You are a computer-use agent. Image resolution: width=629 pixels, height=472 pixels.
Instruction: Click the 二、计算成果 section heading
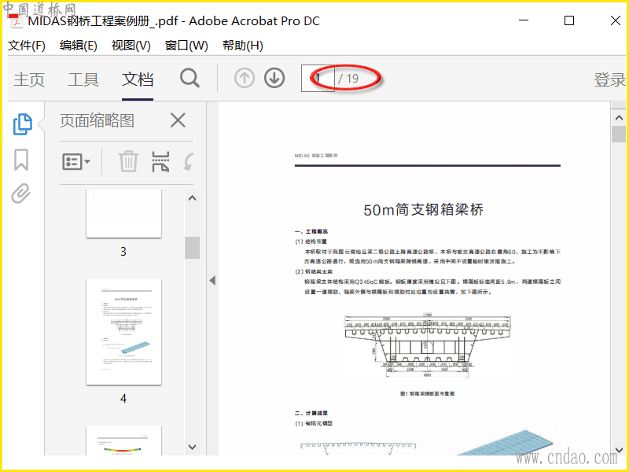pyautogui.click(x=311, y=413)
